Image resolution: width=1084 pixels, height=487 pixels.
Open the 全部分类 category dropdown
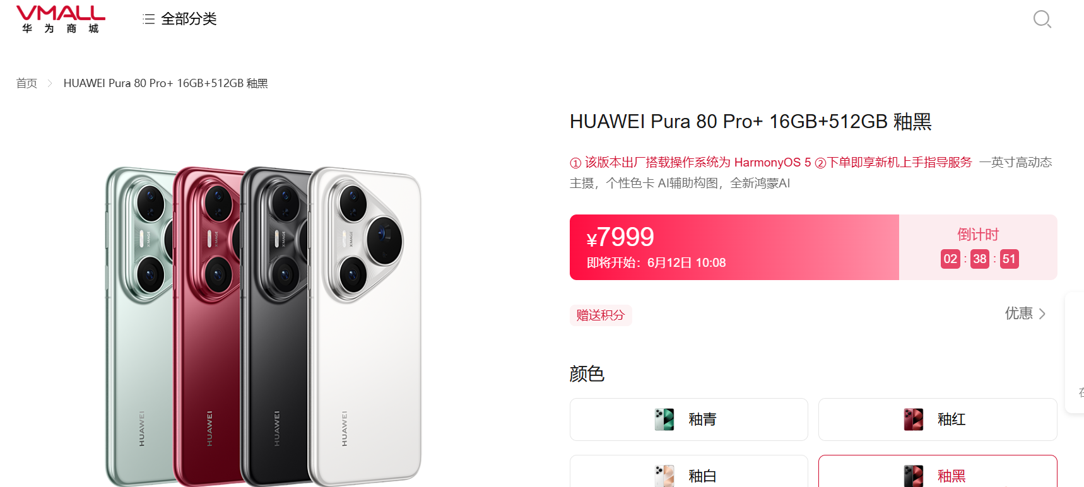coord(180,19)
